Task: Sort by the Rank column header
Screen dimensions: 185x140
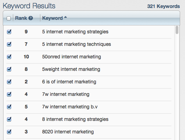Action: point(21,18)
